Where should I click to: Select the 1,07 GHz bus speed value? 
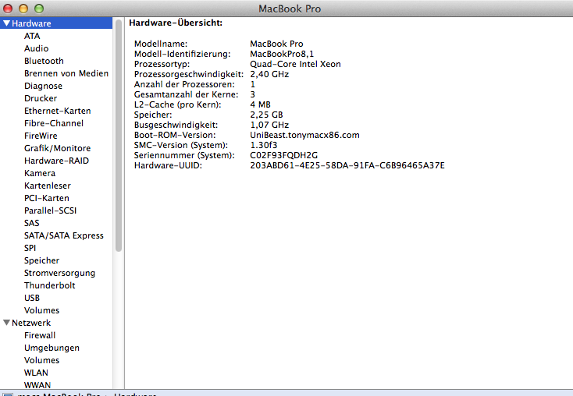point(269,125)
